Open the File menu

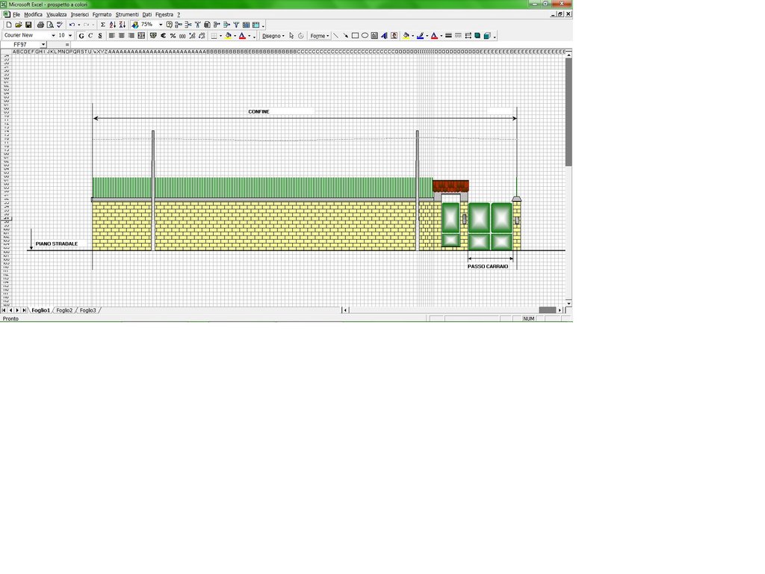point(16,15)
